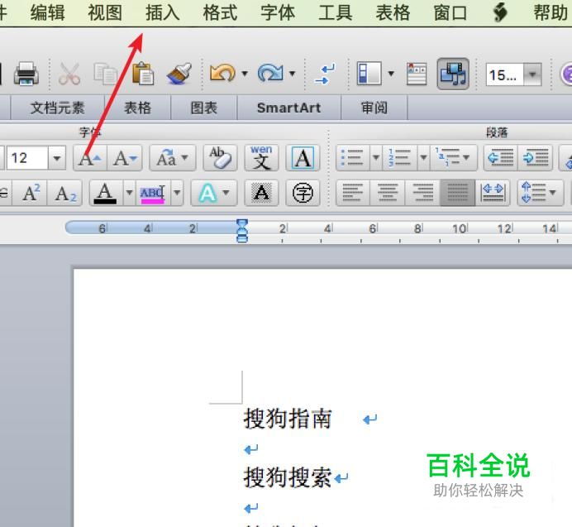572x527 pixels.
Task: Click Clear Formatting eraser icon
Action: 220,158
